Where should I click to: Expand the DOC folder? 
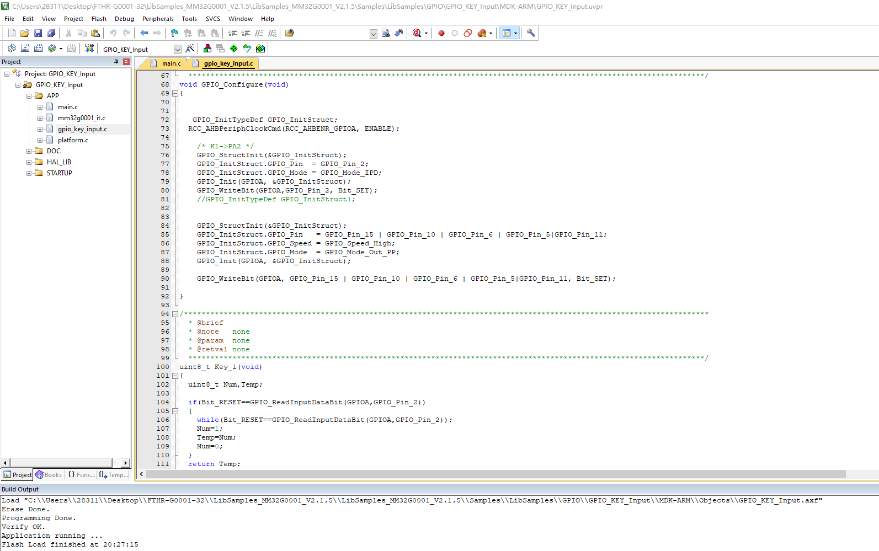click(29, 151)
